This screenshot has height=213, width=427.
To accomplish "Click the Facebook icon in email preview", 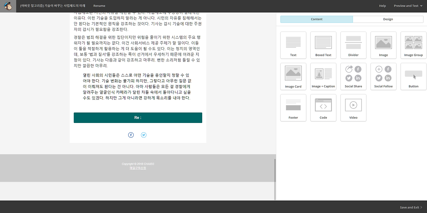I will [131, 135].
